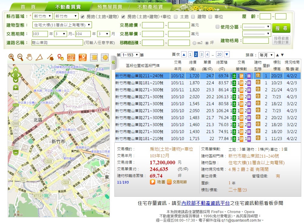304x224 pixels.
Task: Open the 排序 sort-by dropdown
Action: pyautogui.click(x=266, y=55)
